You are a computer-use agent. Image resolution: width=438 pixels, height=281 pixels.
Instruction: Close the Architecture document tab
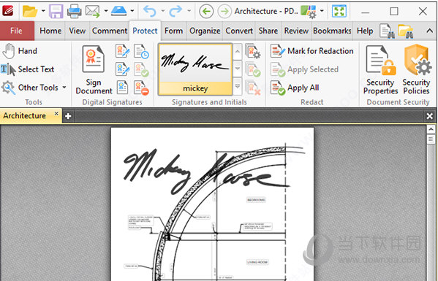[x=56, y=113]
